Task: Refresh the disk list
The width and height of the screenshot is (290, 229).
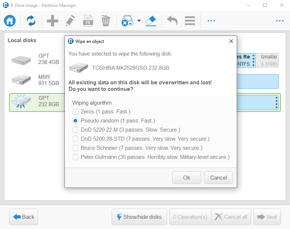Action: click(x=31, y=21)
